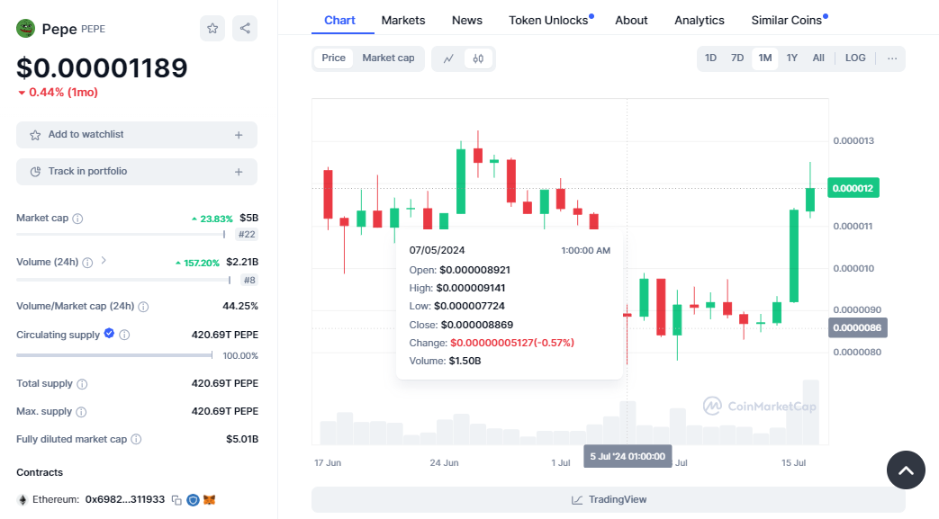
Task: Click the Pepe frog logo icon
Action: [26, 28]
